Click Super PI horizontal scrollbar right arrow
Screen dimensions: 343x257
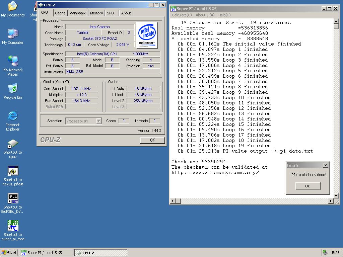tap(331, 201)
